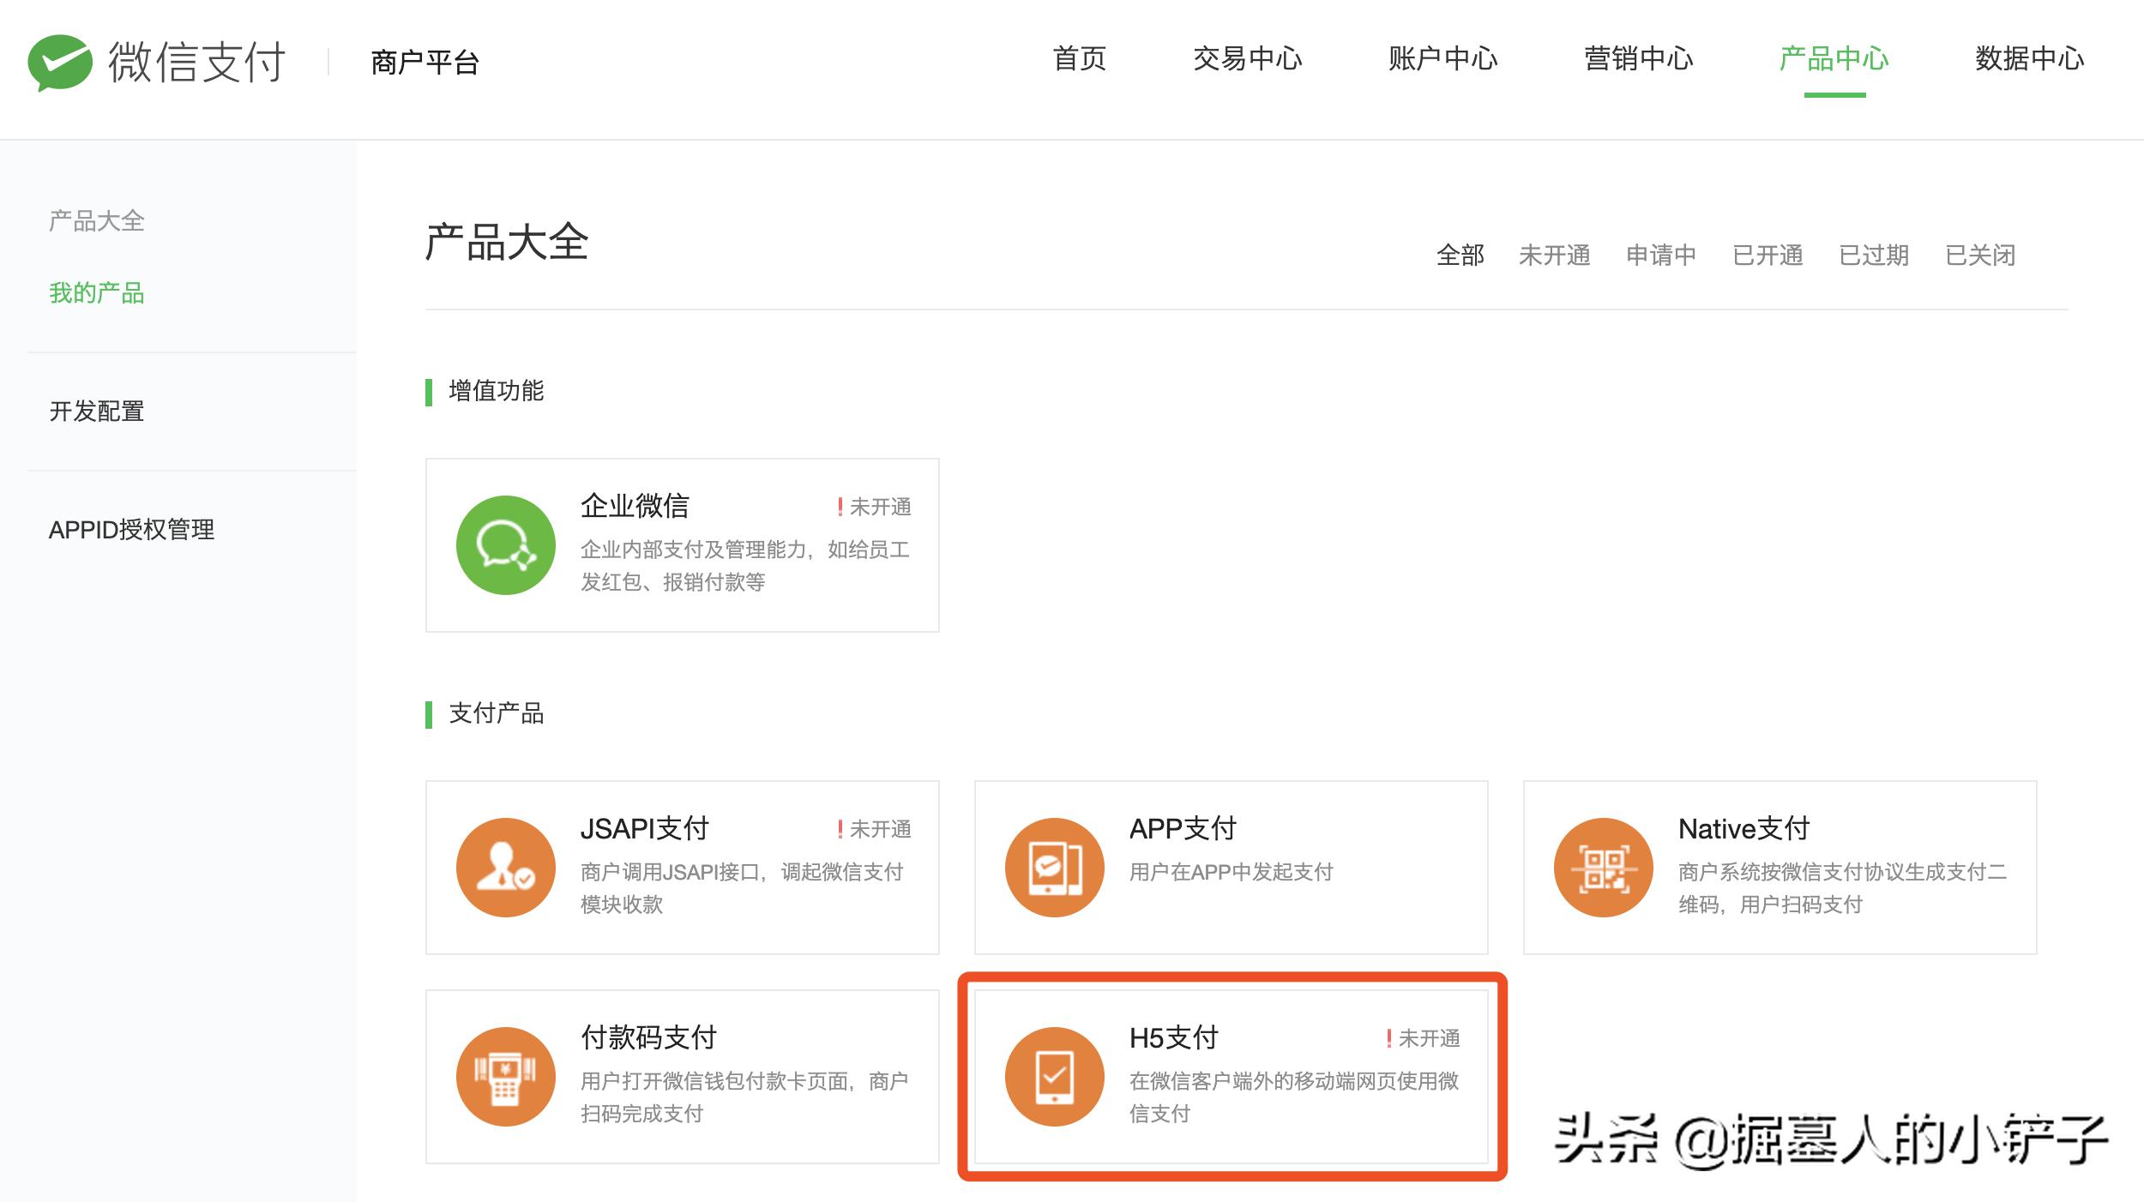
Task: Filter products by 未开通 status
Action: [1555, 255]
